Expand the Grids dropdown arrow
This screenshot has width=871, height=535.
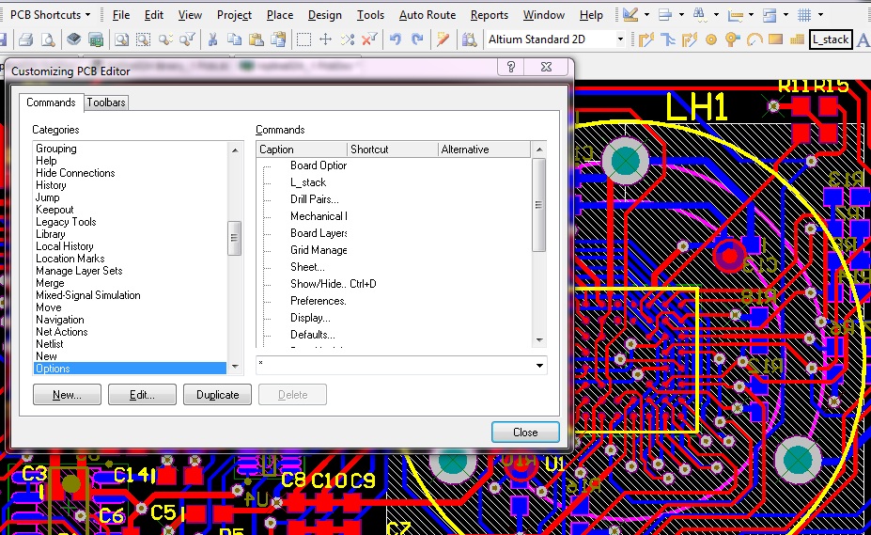[820, 14]
